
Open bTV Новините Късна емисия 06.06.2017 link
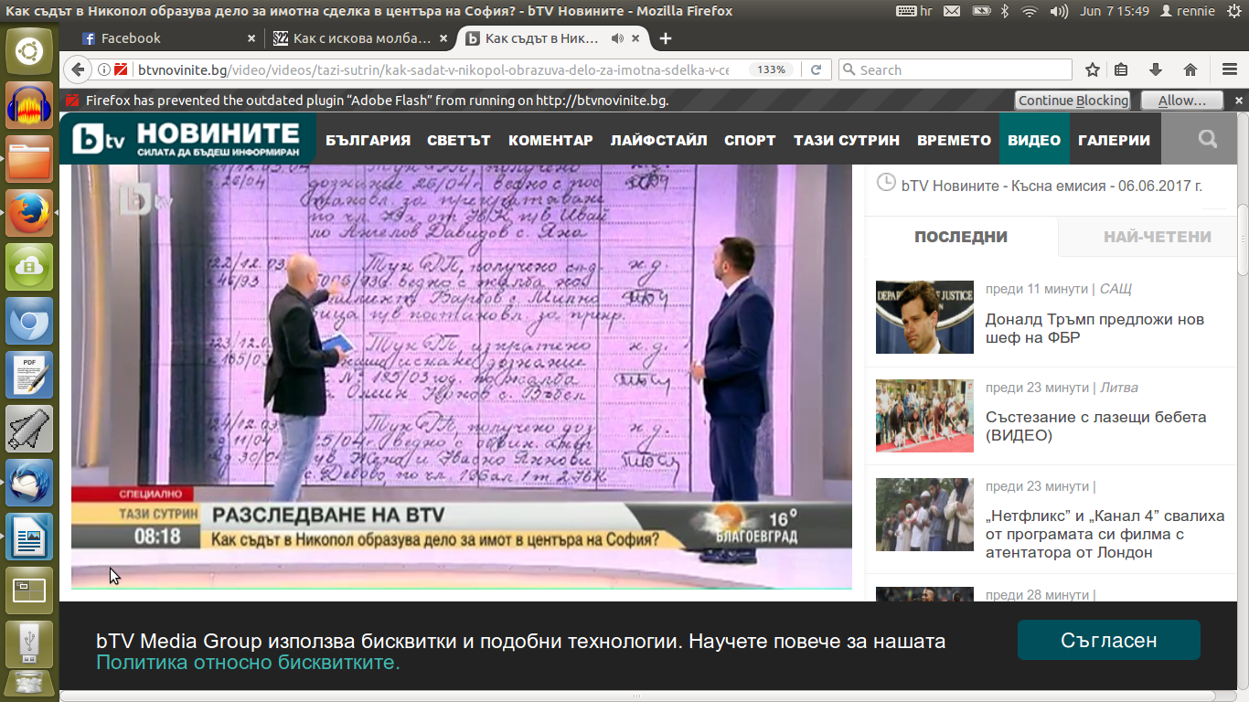pyautogui.click(x=1052, y=186)
